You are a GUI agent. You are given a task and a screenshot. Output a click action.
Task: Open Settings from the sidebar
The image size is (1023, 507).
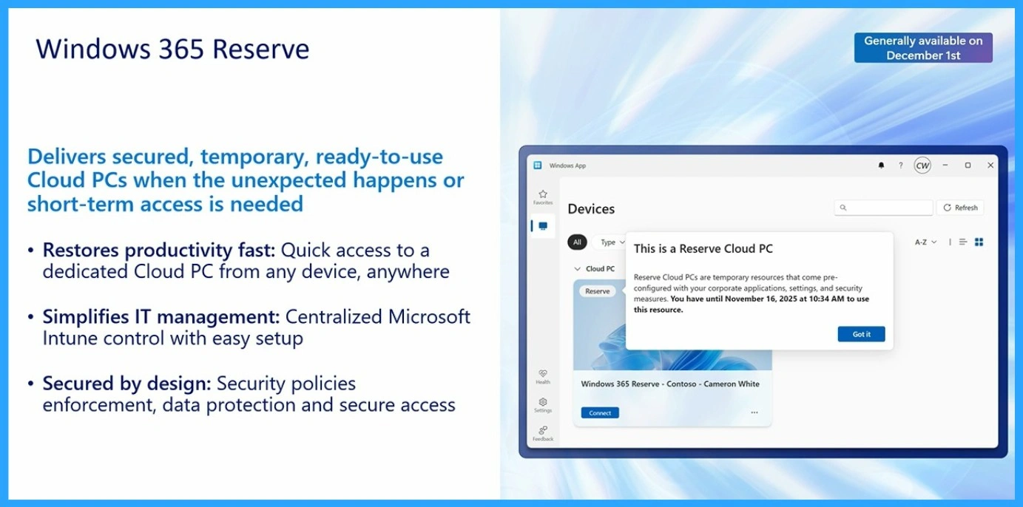coord(542,404)
